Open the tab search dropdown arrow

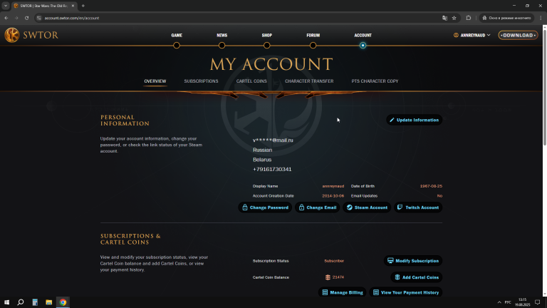tap(6, 6)
